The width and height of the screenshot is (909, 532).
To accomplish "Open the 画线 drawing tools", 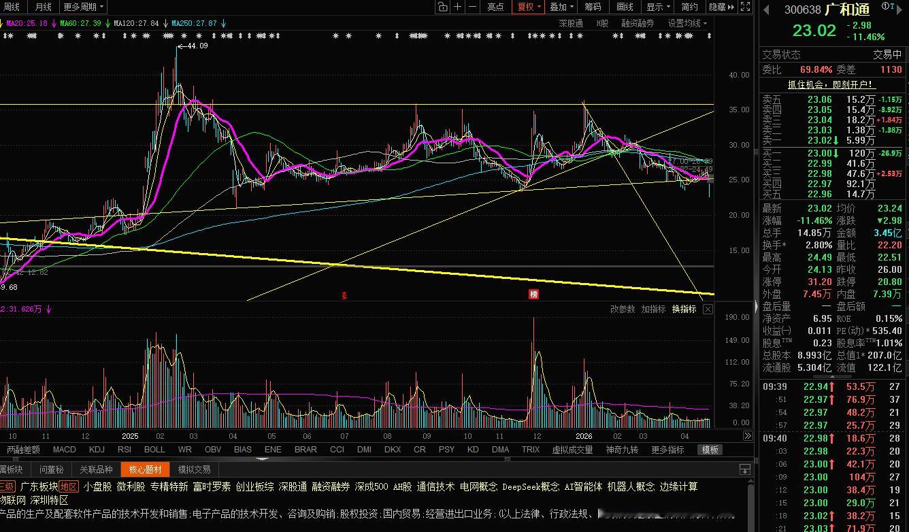I will (x=625, y=7).
